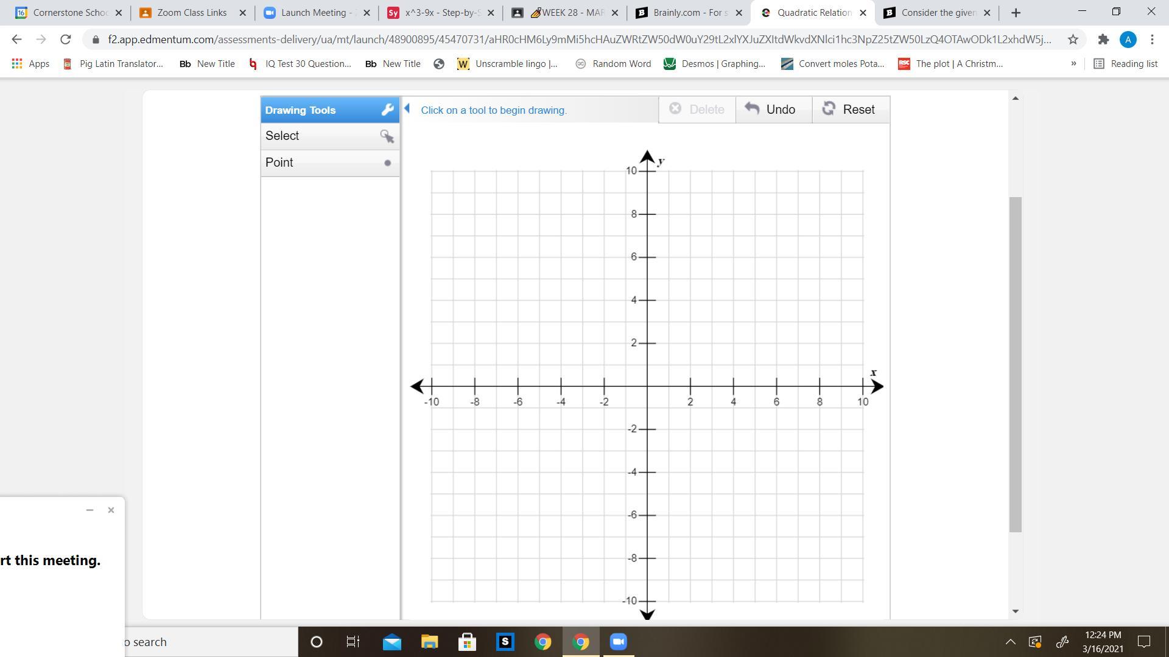This screenshot has width=1169, height=657.
Task: Show hidden system tray icons
Action: point(1010,642)
